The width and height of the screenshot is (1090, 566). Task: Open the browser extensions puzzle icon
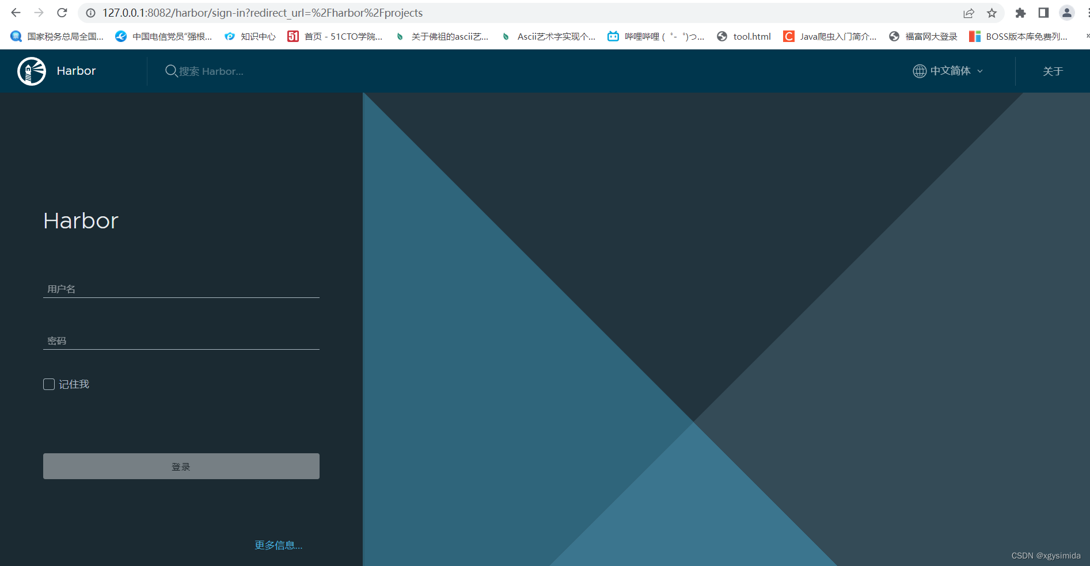pyautogui.click(x=1020, y=13)
